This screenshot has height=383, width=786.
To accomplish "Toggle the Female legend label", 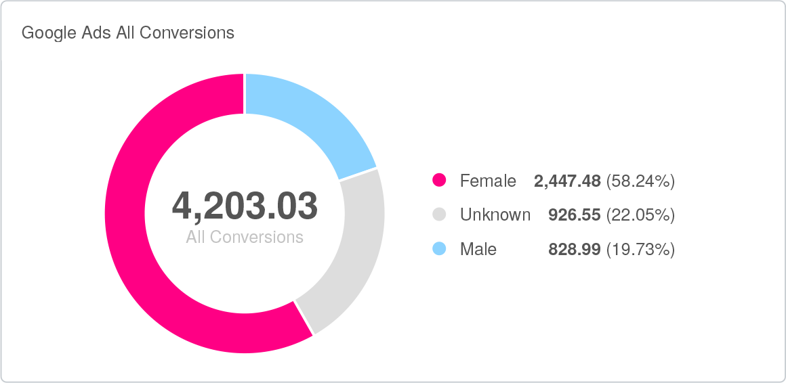I will coord(488,181).
